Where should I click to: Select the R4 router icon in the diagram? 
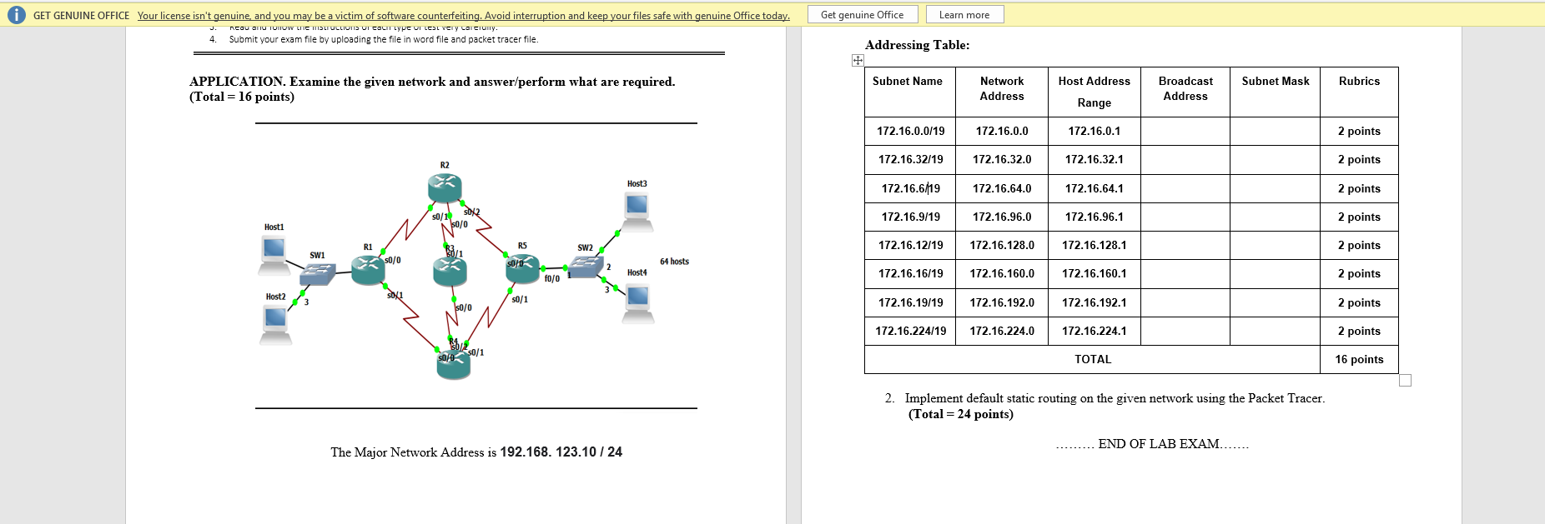click(454, 365)
